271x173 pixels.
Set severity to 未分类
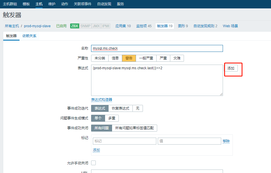100,58
